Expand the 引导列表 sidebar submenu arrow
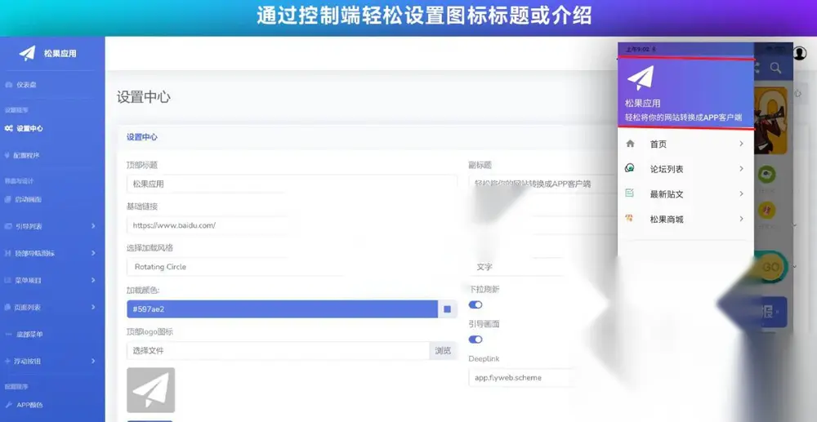The height and width of the screenshot is (422, 817). click(x=93, y=226)
